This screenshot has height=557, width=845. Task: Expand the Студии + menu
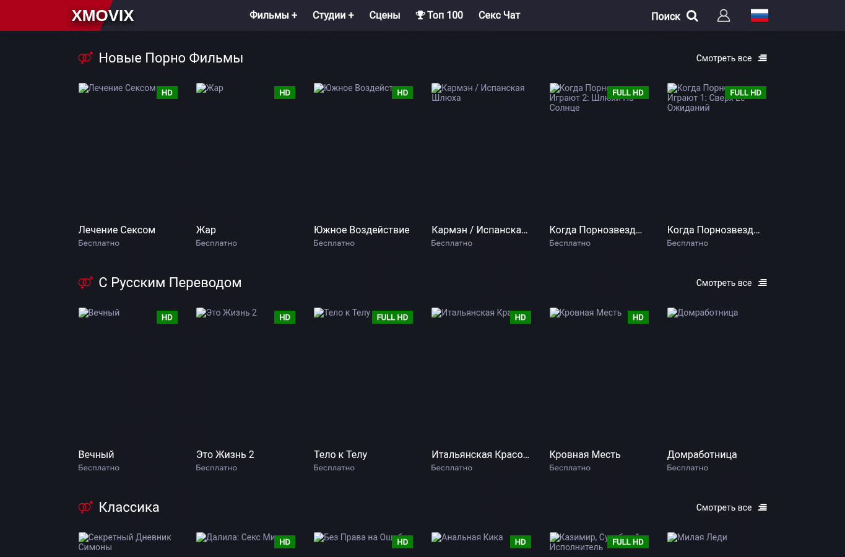(333, 15)
